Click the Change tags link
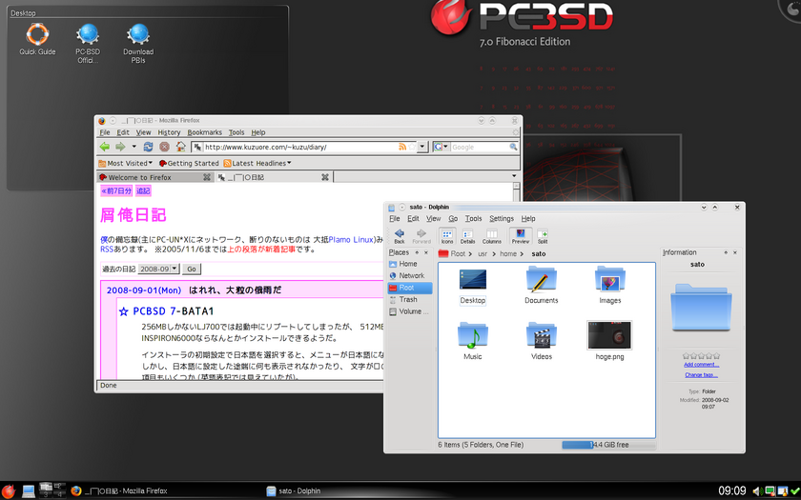The width and height of the screenshot is (801, 500). click(702, 375)
